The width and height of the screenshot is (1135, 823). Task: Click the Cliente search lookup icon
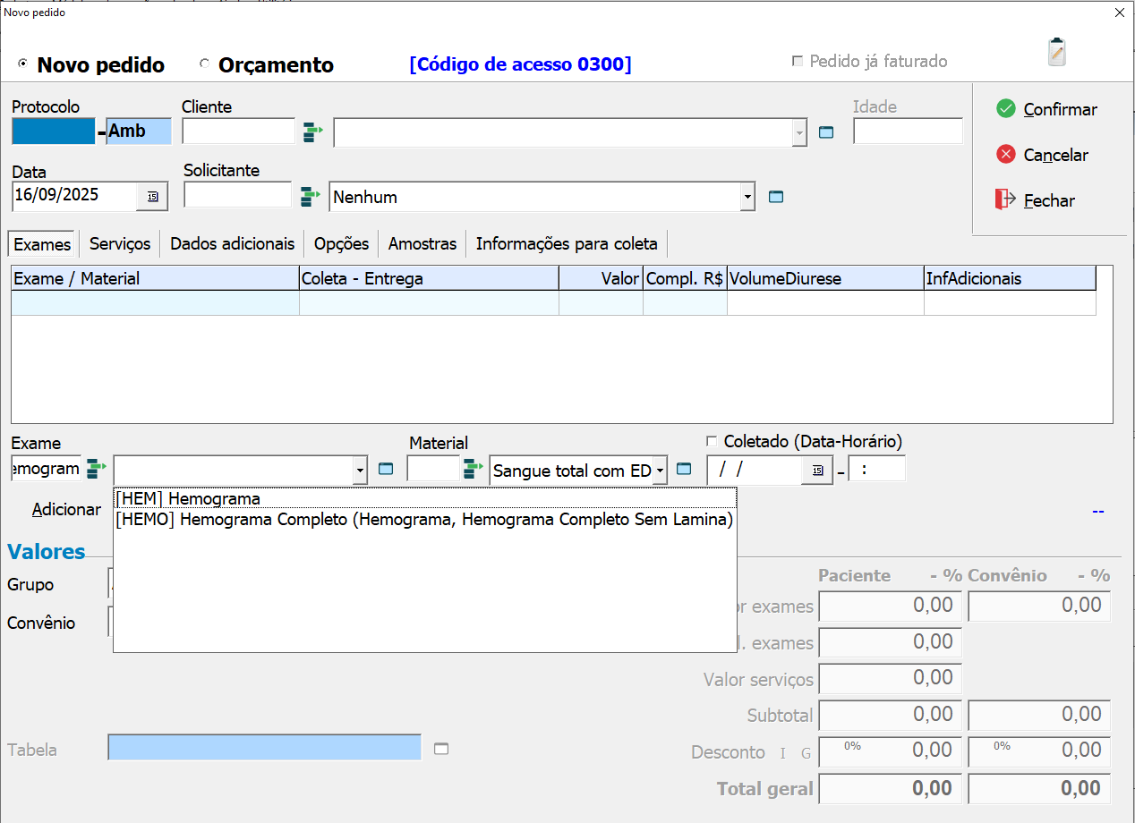click(313, 132)
